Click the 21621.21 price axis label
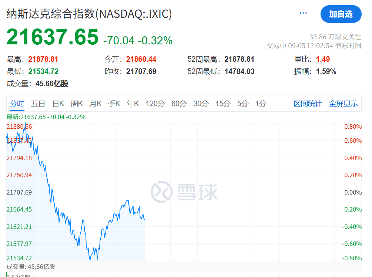Viewport: 372px width, 277px height. 19,227
